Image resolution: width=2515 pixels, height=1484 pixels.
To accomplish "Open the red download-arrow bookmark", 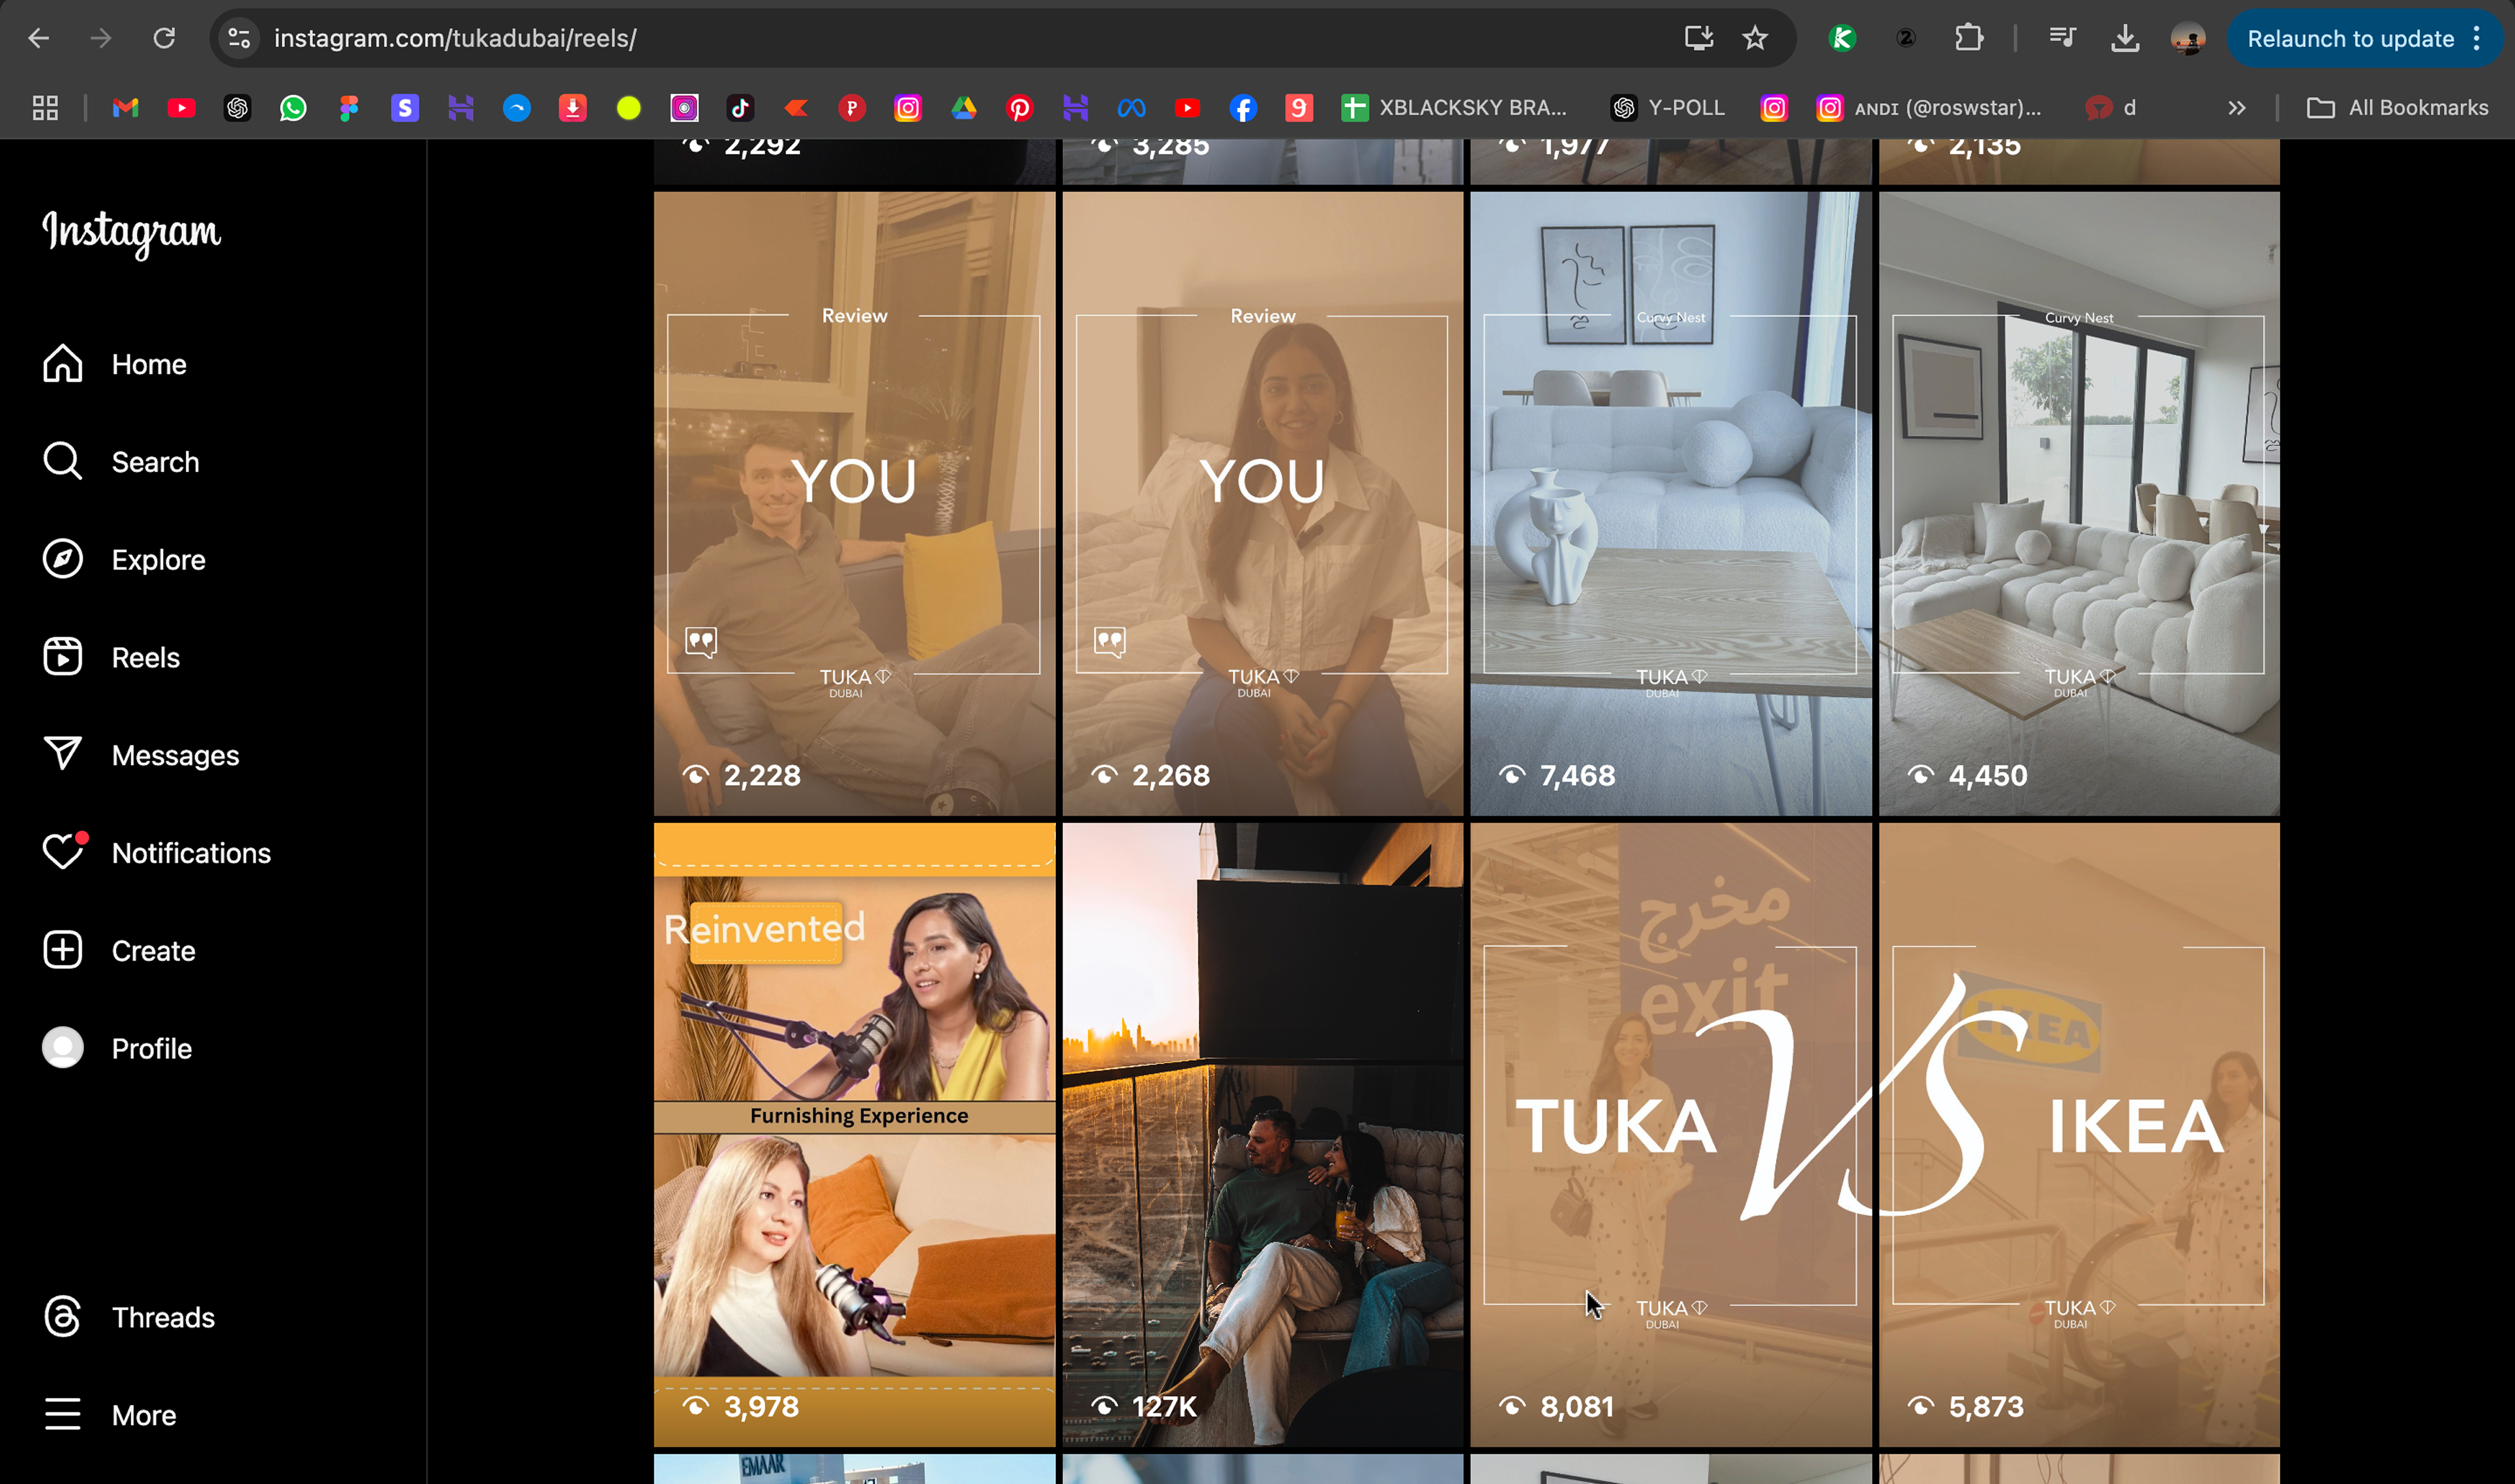I will click(x=573, y=108).
